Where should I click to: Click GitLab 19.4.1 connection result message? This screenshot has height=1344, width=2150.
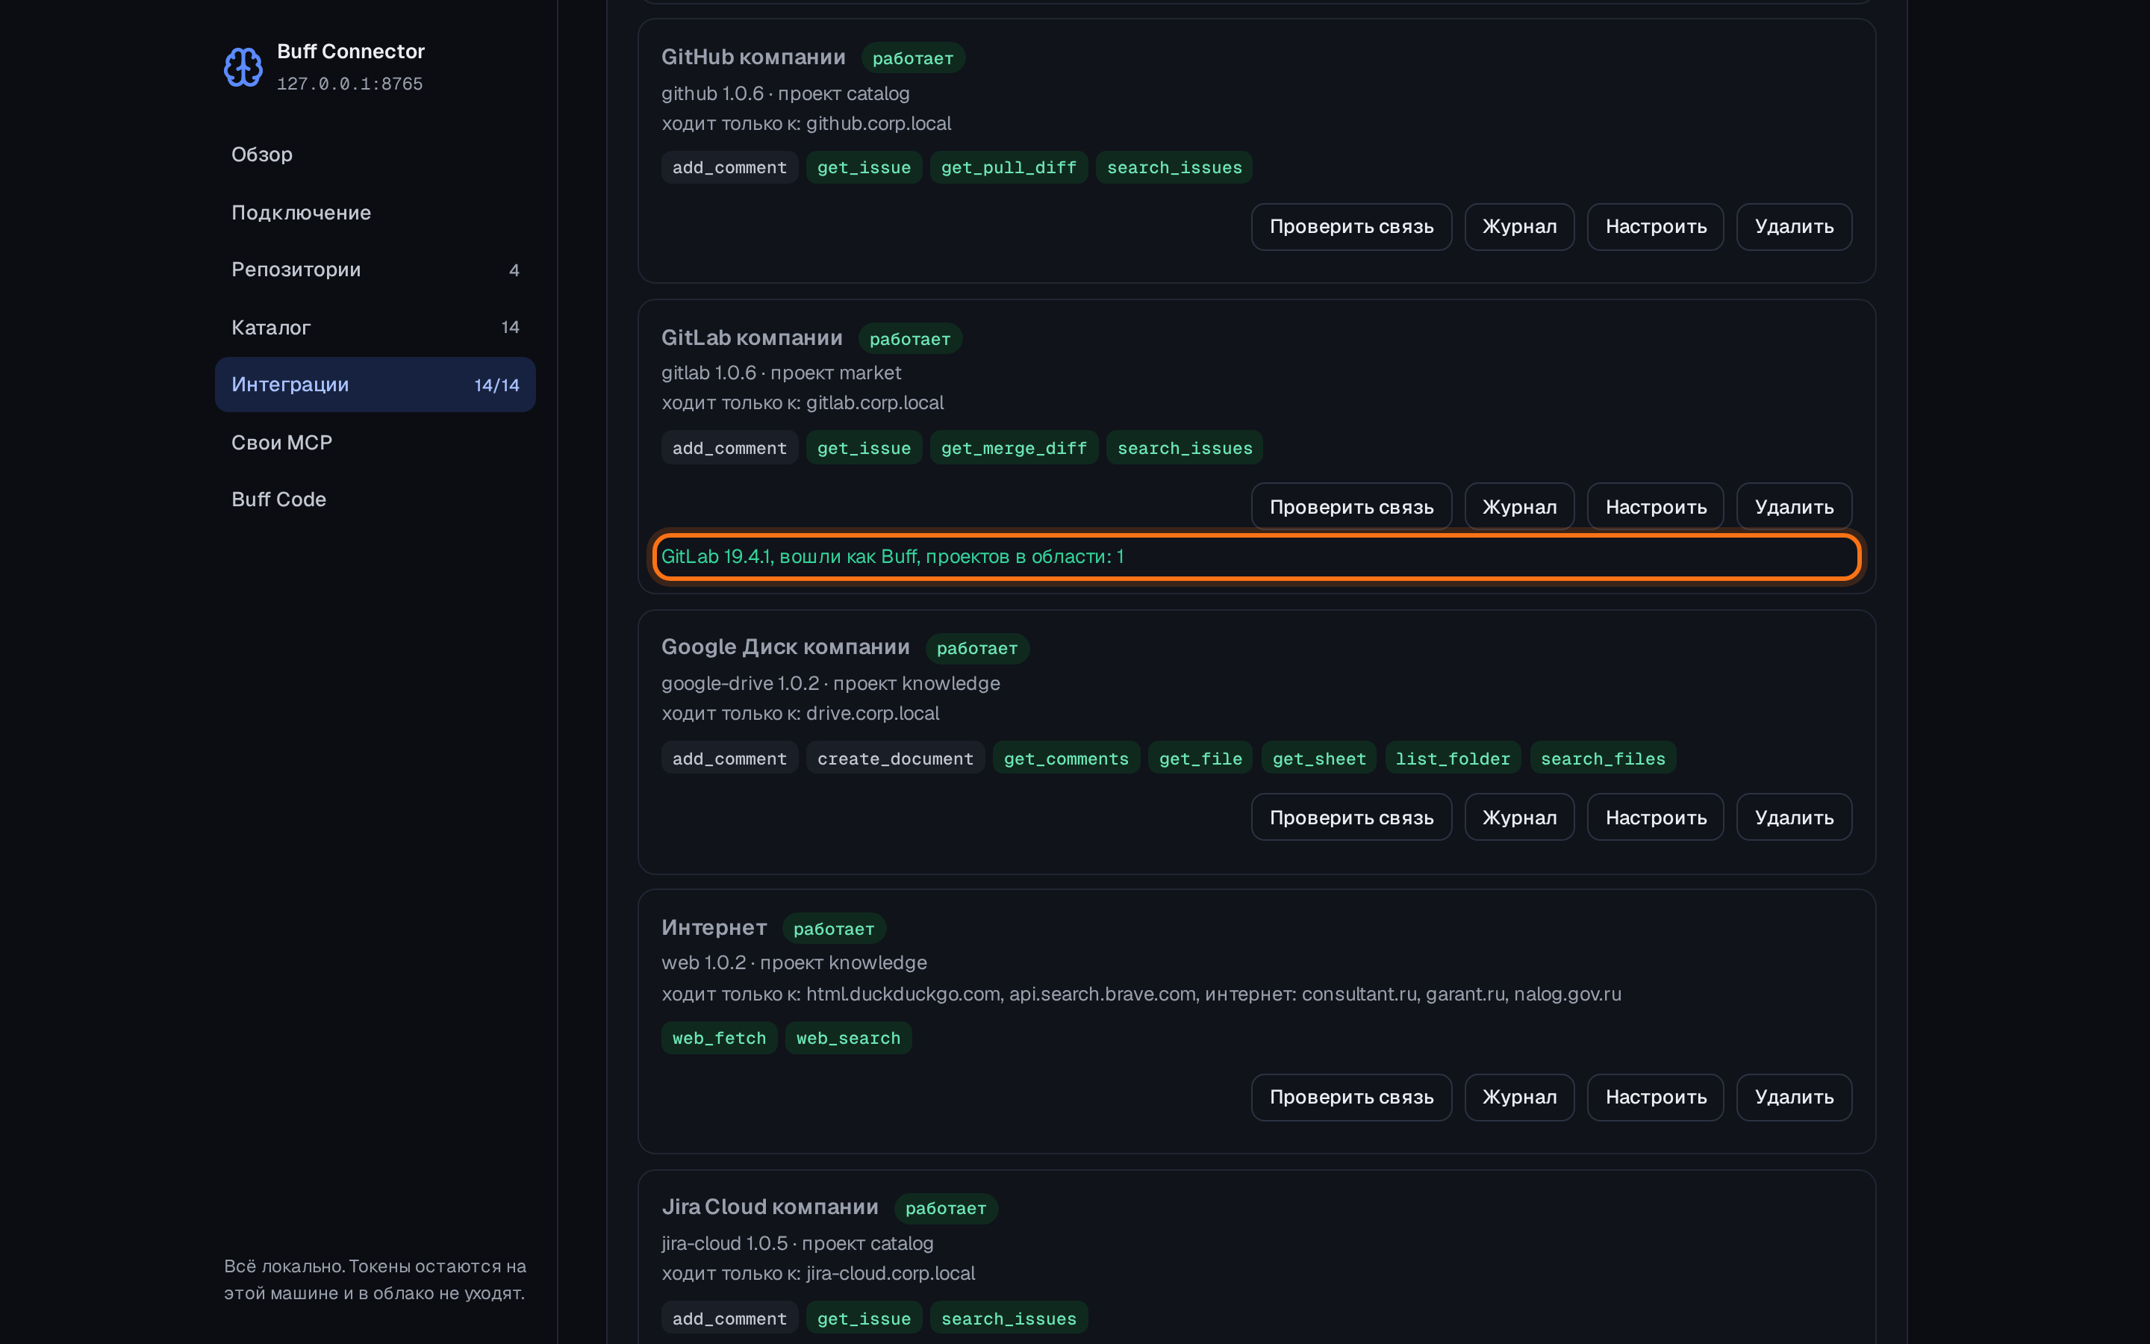[x=892, y=556]
